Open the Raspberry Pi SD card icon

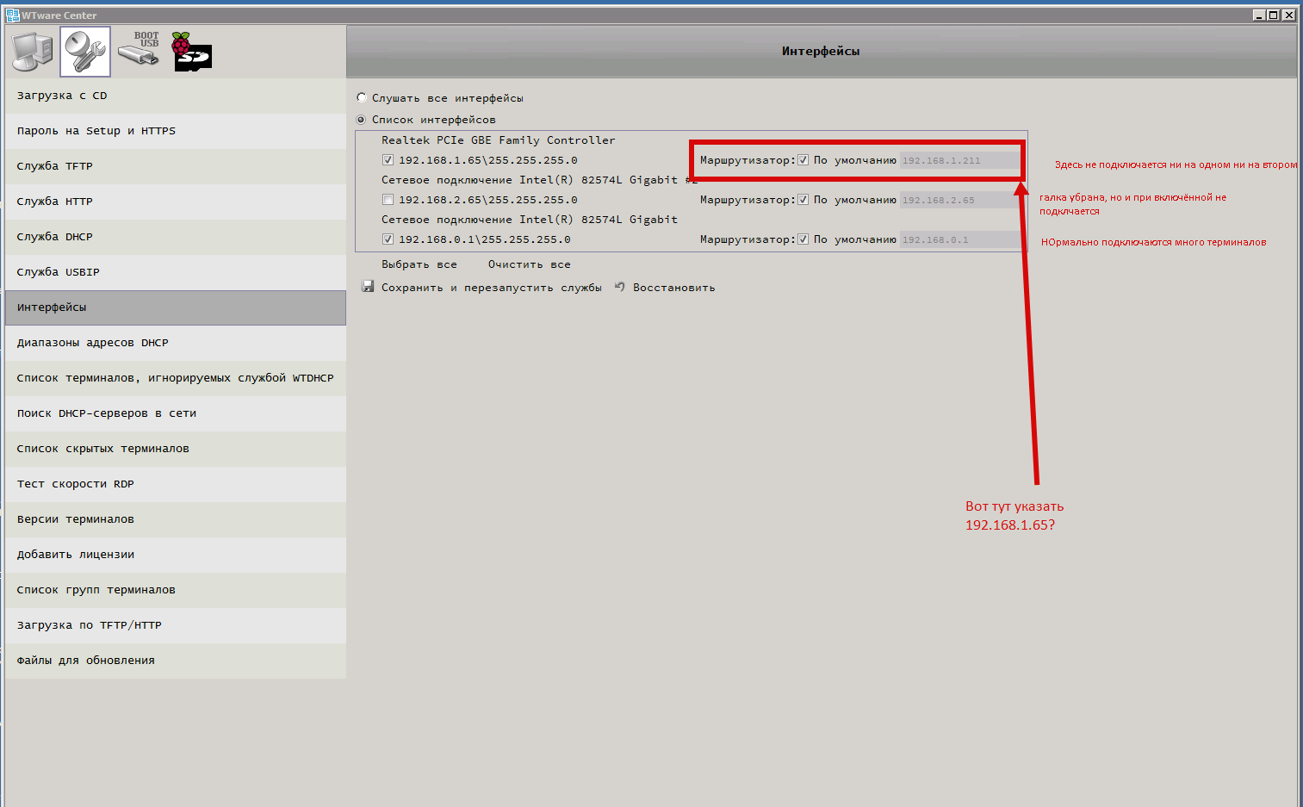[191, 52]
